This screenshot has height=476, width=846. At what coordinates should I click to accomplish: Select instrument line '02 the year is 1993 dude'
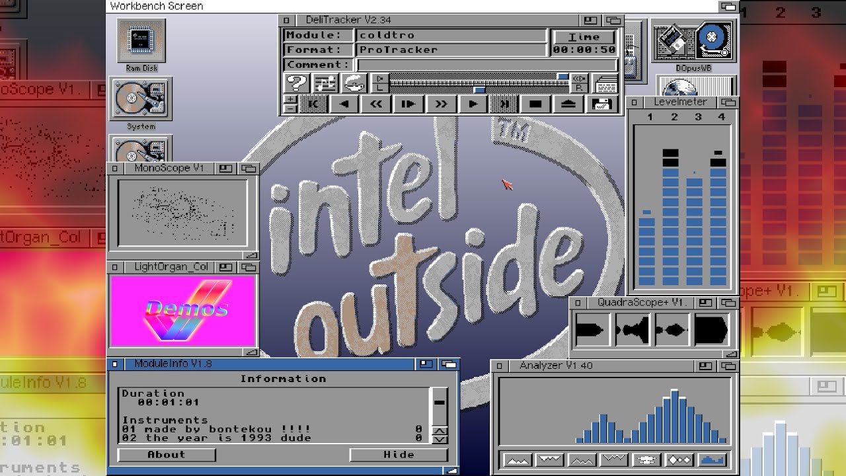tap(272, 438)
